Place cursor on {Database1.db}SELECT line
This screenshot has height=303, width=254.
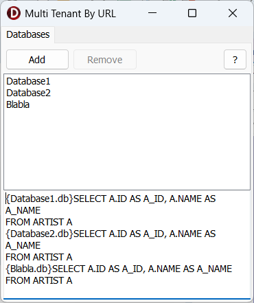111,199
